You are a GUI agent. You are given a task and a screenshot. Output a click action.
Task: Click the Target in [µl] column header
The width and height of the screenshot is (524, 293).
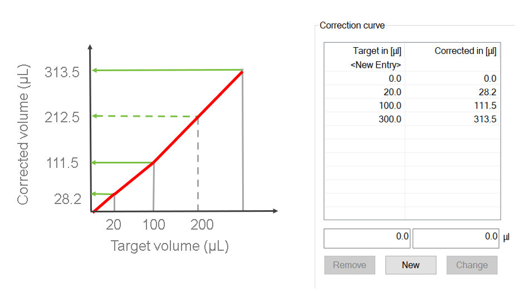377,51
